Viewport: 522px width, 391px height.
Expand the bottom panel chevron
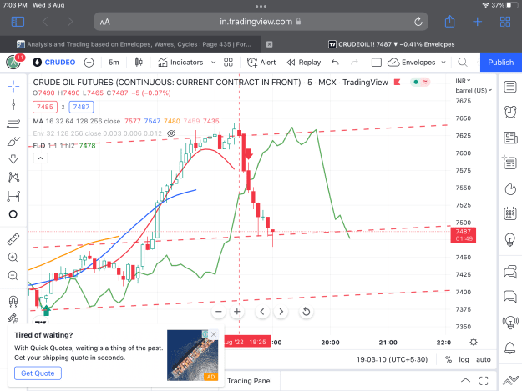click(x=465, y=381)
